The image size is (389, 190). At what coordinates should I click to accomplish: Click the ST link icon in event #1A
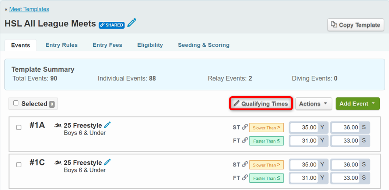[245, 128]
